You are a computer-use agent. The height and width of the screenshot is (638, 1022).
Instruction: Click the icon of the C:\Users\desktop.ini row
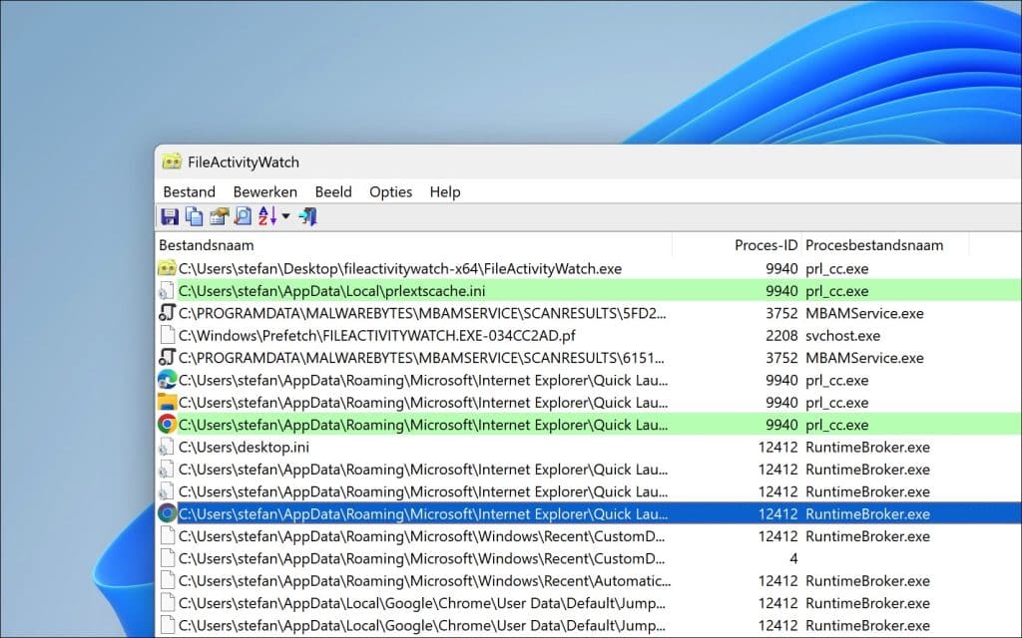pos(167,448)
